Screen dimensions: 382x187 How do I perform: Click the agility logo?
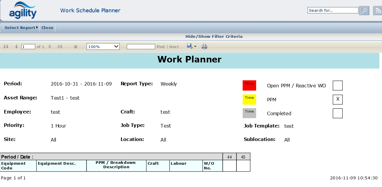point(23,11)
